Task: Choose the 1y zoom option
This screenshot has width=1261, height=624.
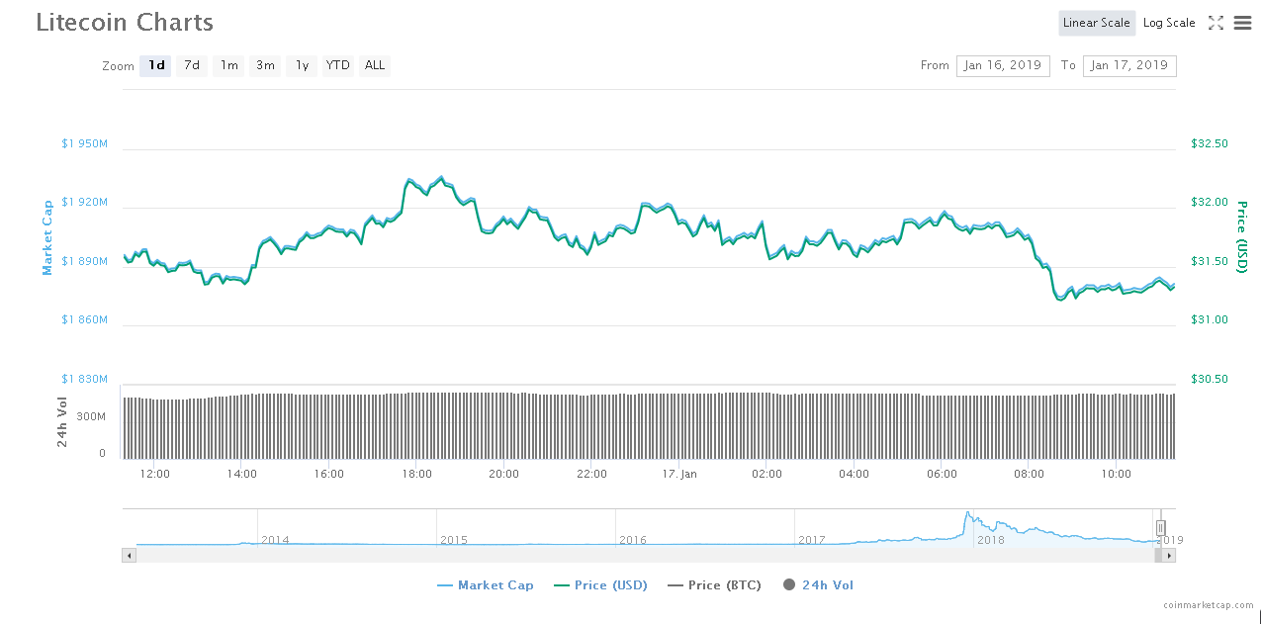Action: tap(302, 65)
